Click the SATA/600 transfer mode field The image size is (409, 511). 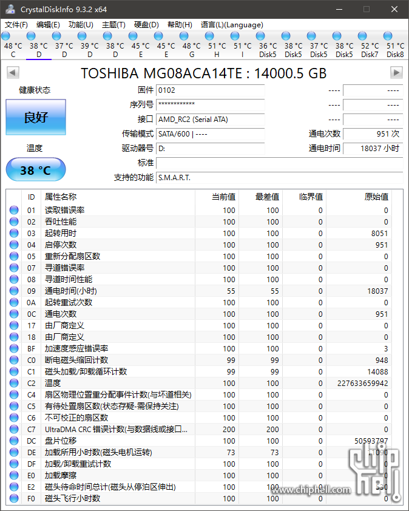coord(210,134)
